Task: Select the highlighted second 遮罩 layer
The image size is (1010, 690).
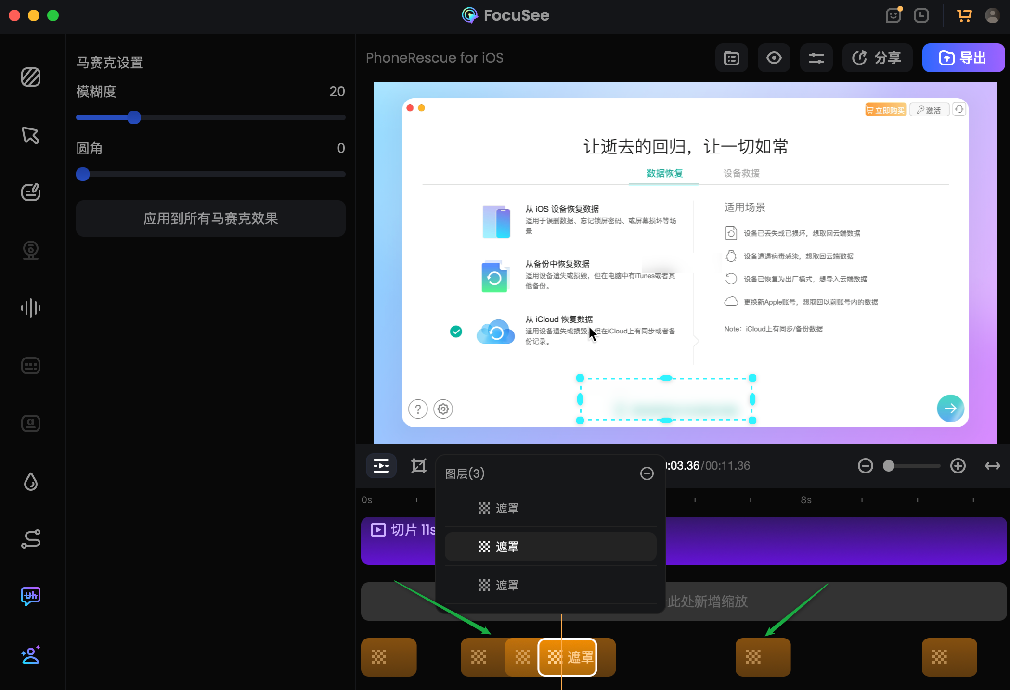Action: coord(551,547)
